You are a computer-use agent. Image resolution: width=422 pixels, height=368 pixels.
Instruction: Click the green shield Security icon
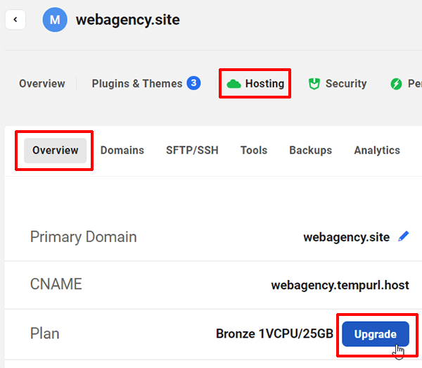[314, 84]
